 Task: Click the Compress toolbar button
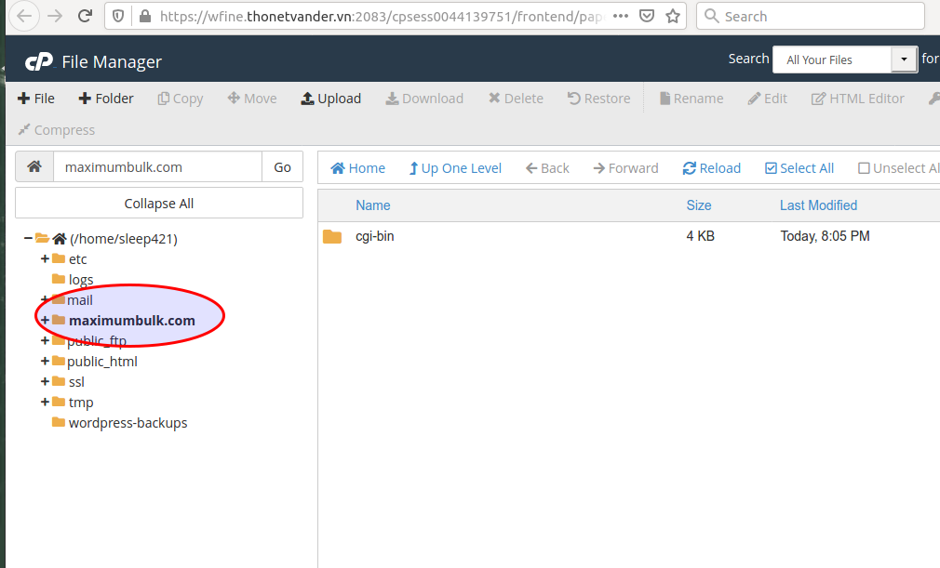click(x=57, y=130)
